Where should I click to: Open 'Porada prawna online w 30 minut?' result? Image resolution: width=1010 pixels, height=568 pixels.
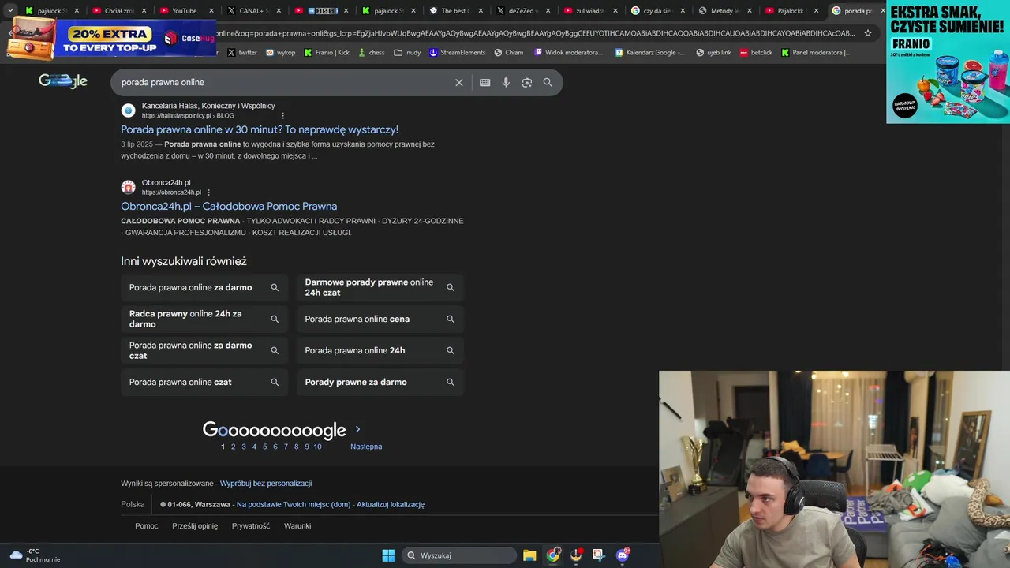260,129
